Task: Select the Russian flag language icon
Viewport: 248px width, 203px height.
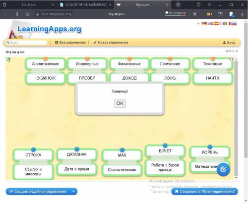Action: tap(234, 24)
